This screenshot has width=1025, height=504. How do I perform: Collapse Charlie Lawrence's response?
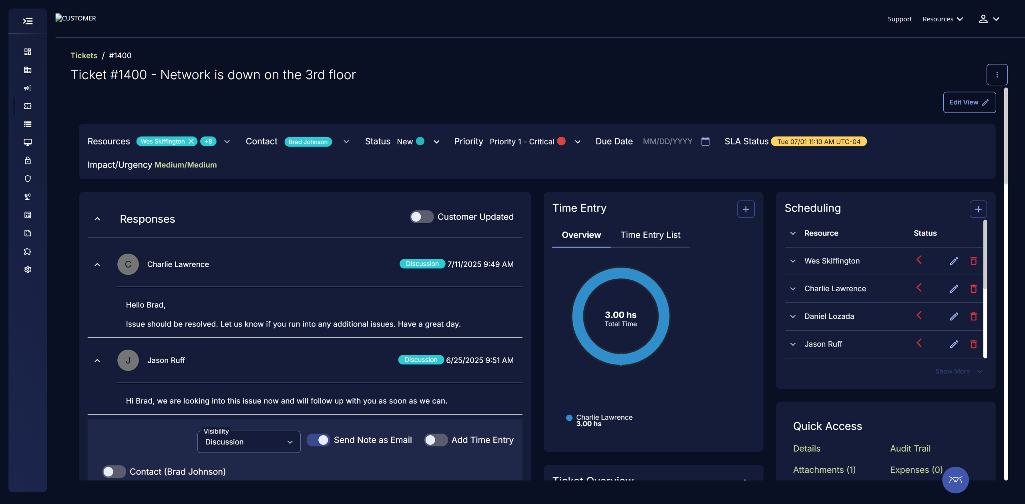pyautogui.click(x=97, y=264)
